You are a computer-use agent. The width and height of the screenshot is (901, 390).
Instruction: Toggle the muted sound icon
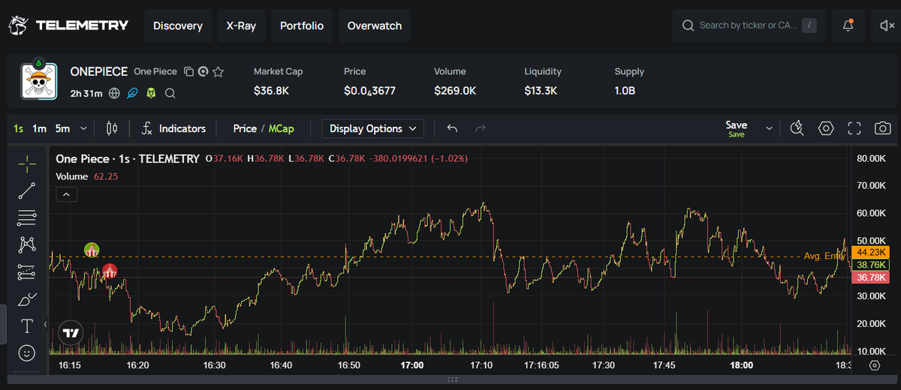coord(886,25)
